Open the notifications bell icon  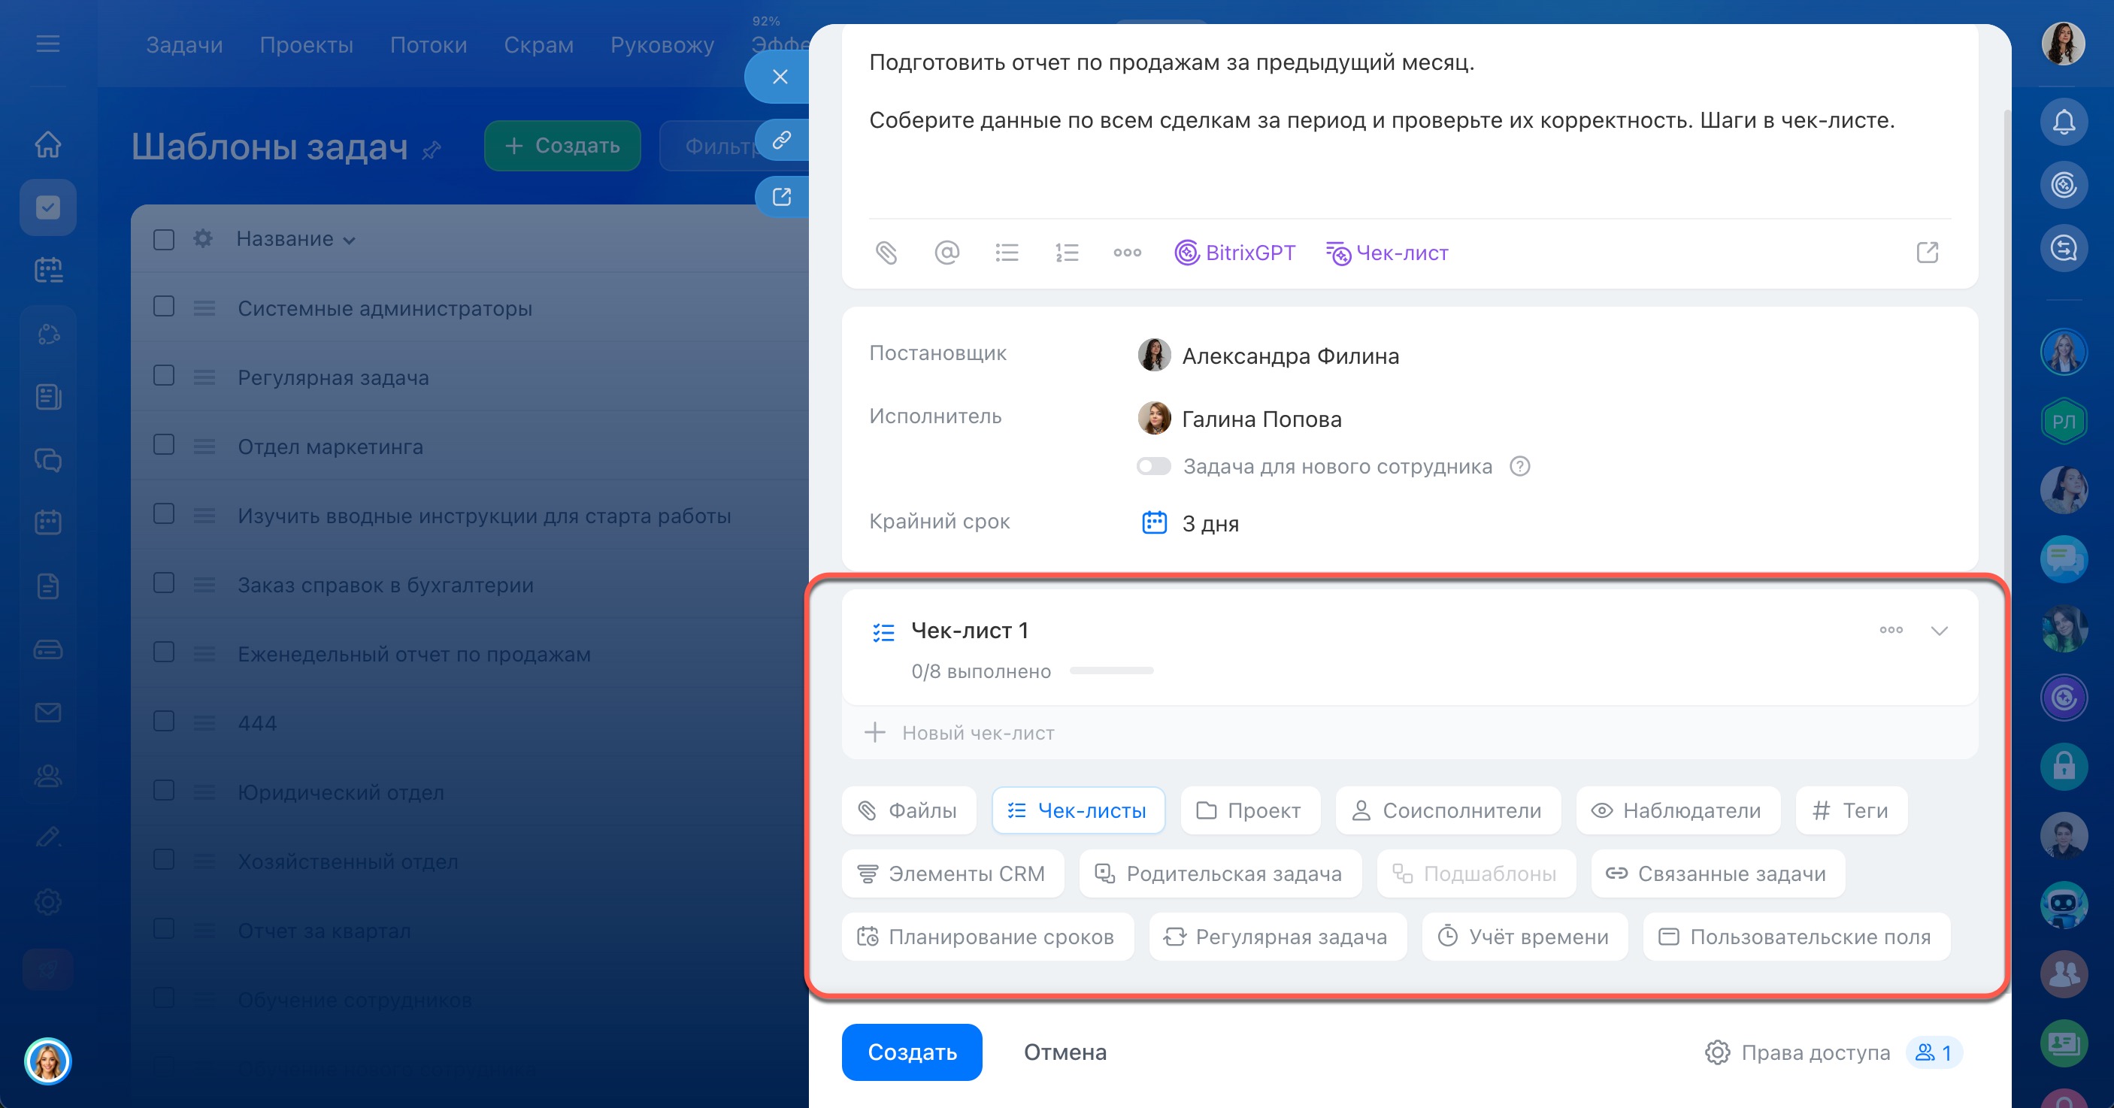2063,123
